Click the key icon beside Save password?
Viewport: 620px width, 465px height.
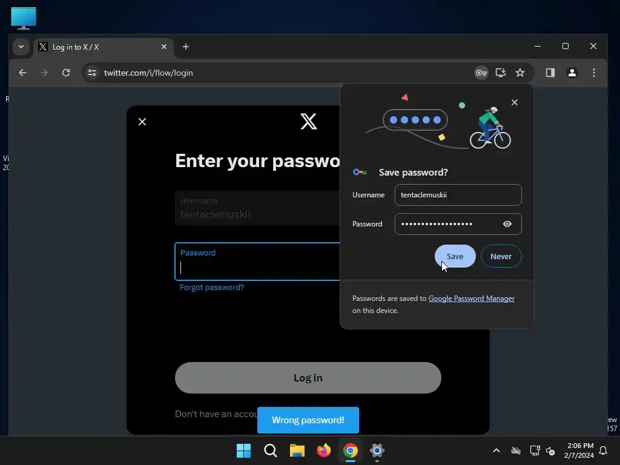(x=360, y=172)
